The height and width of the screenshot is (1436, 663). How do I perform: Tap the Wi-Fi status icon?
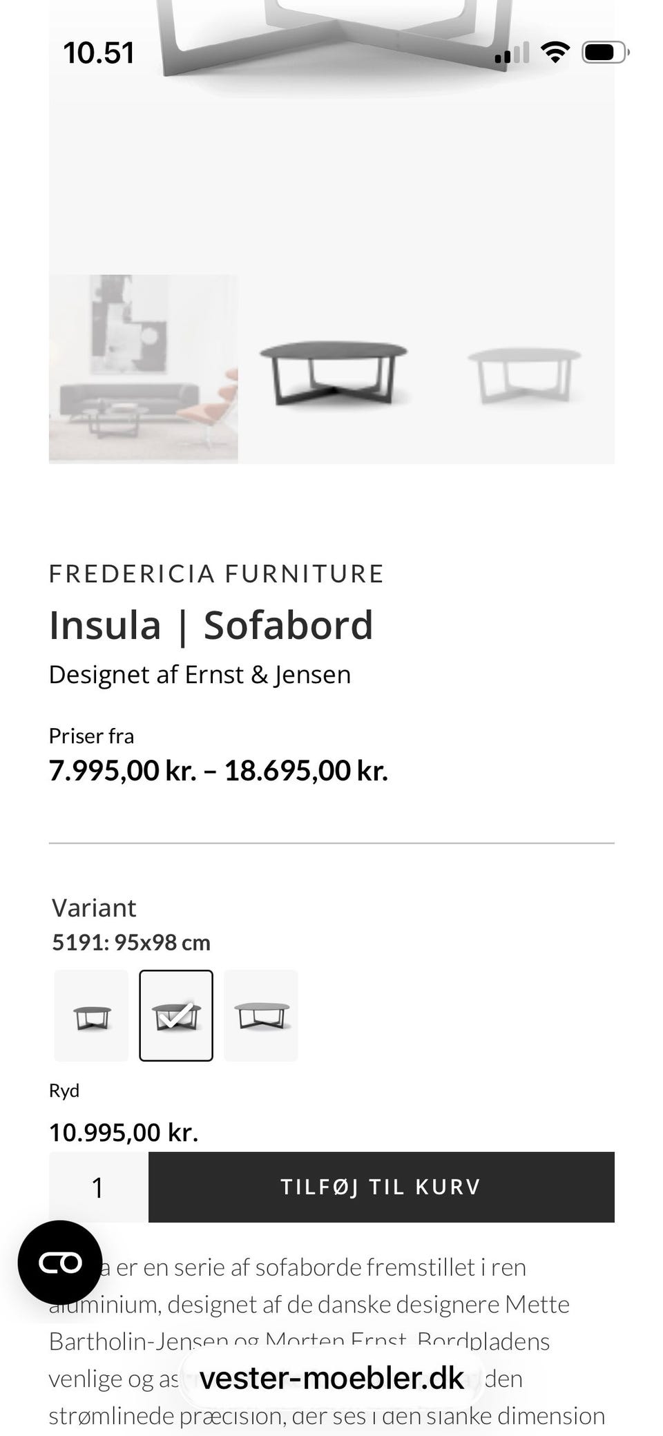point(555,52)
